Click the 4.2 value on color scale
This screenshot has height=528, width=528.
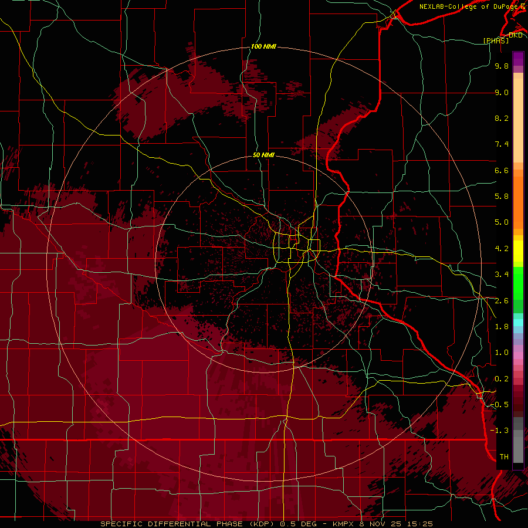point(502,249)
